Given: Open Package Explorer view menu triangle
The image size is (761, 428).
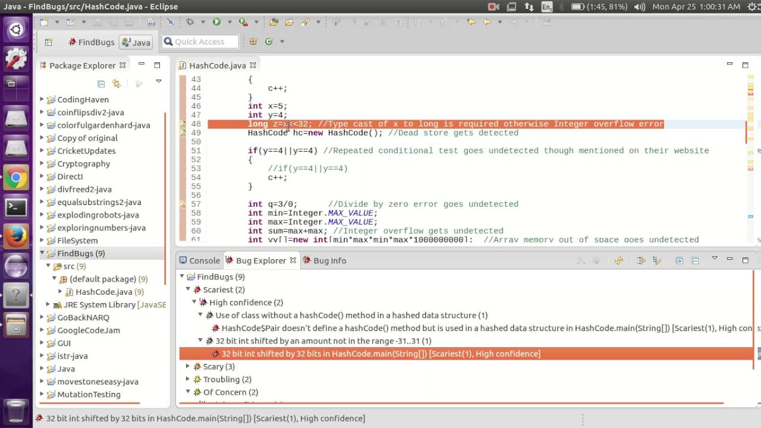Looking at the screenshot, I should [159, 81].
